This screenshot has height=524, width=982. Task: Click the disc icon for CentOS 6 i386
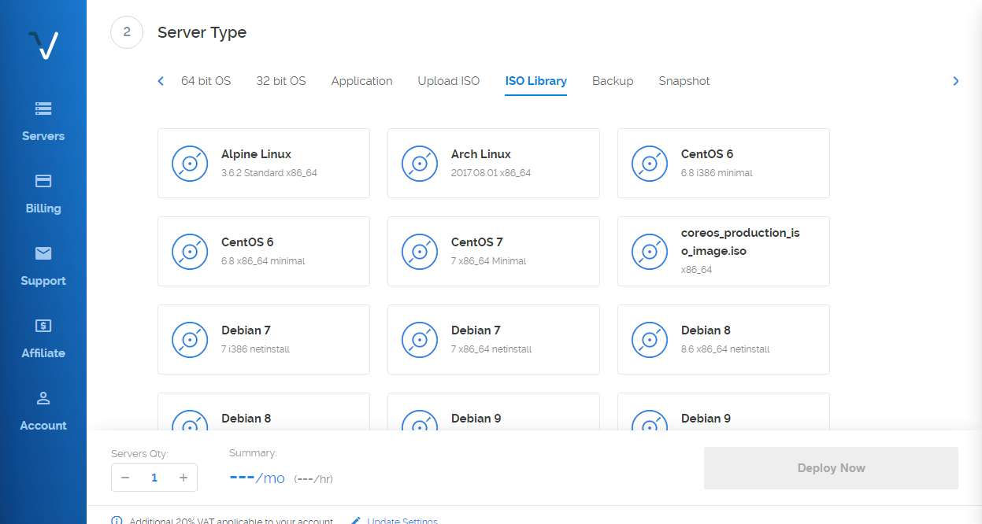click(650, 163)
